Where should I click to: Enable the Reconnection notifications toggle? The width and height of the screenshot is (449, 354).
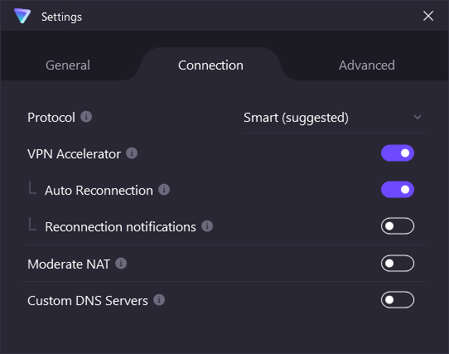(x=398, y=226)
